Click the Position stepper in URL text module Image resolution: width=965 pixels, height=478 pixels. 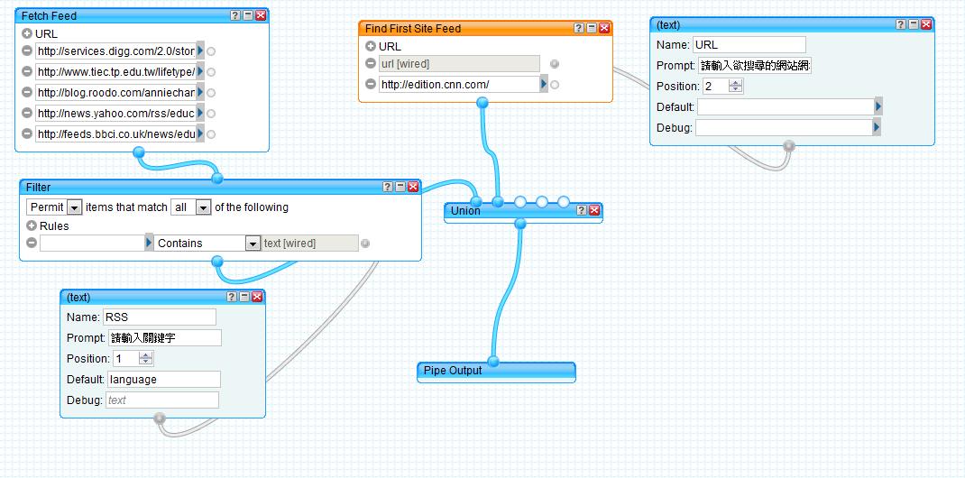pos(736,87)
